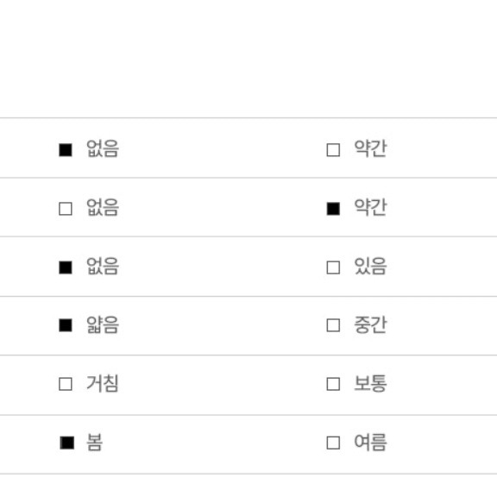Check the empty 없음 checkbox

pos(66,209)
